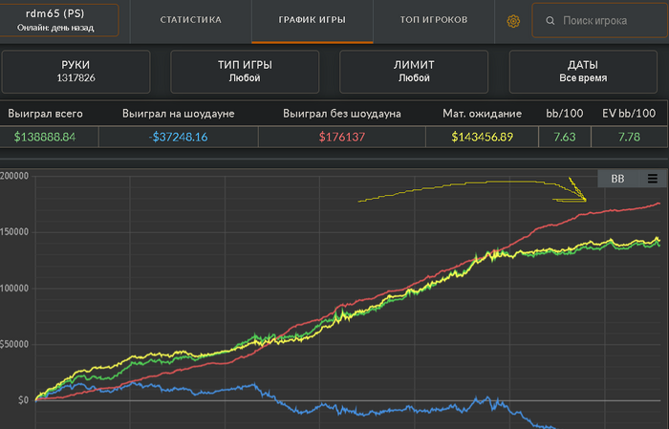Click the $143456.89 expected value
This screenshot has height=429, width=669.
pyautogui.click(x=482, y=137)
